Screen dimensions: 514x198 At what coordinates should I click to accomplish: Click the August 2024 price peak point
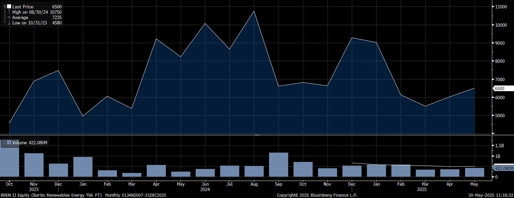pos(254,11)
